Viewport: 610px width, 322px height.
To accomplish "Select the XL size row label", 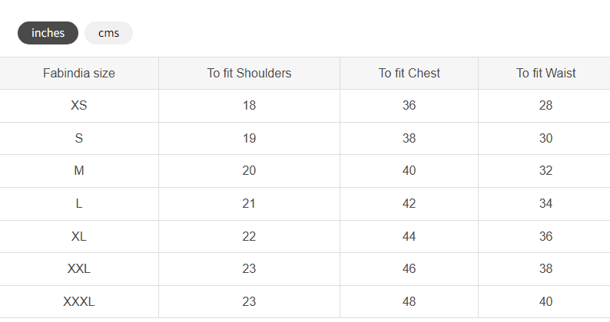I will click(x=79, y=236).
